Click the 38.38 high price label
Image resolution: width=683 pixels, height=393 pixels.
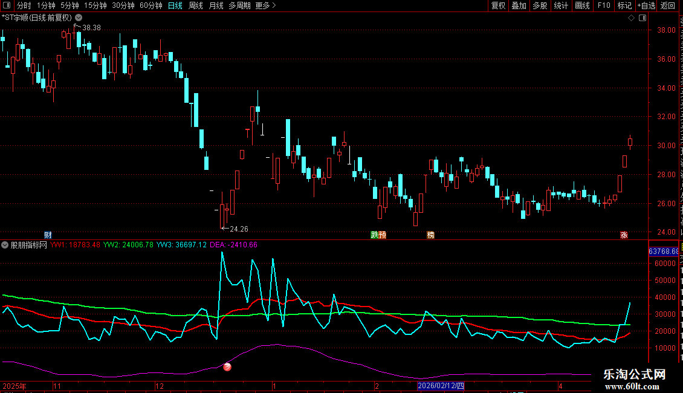91,27
